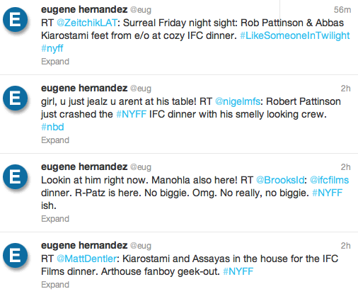Expand the tweet mentioning @ZeitchikLAT
The image size is (358, 294).
[x=55, y=62]
